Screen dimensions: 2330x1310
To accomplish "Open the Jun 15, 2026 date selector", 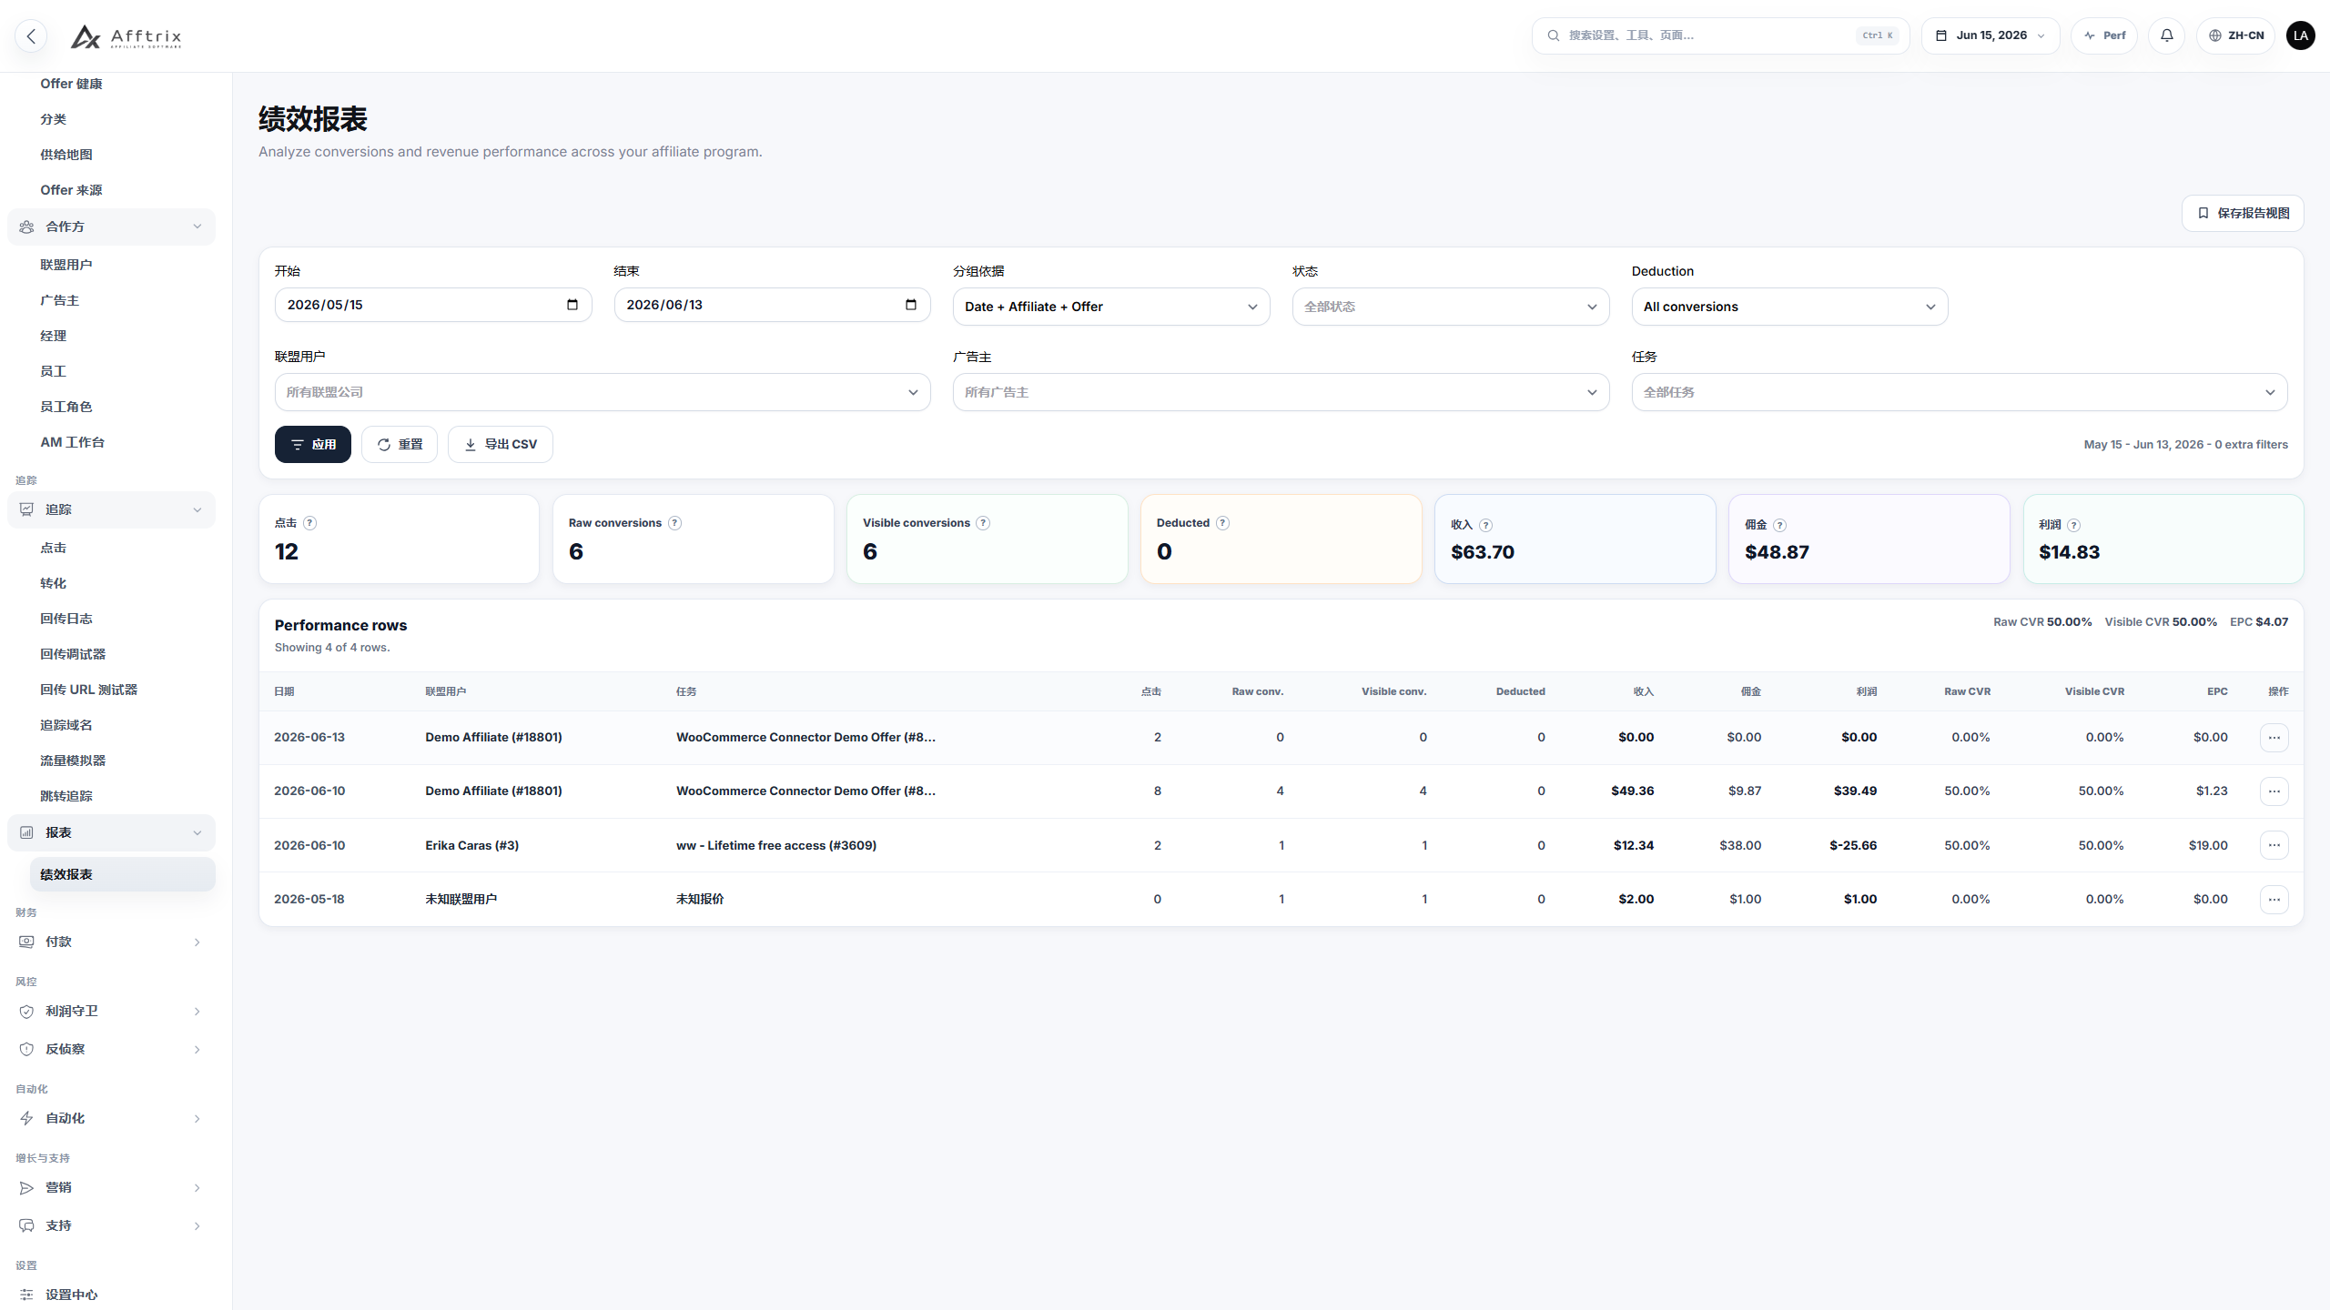I will (1990, 35).
